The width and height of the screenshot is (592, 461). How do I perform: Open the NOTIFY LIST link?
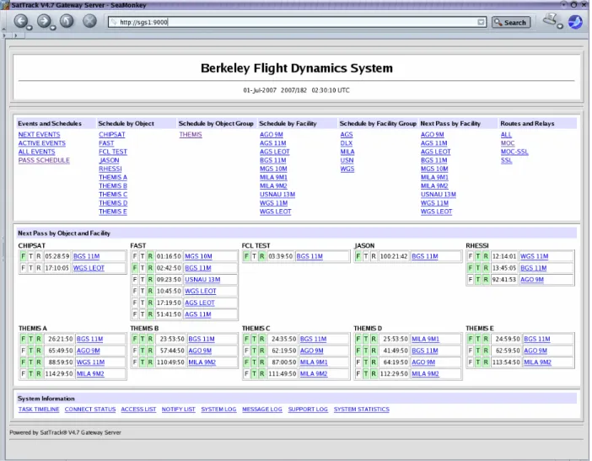pos(178,410)
